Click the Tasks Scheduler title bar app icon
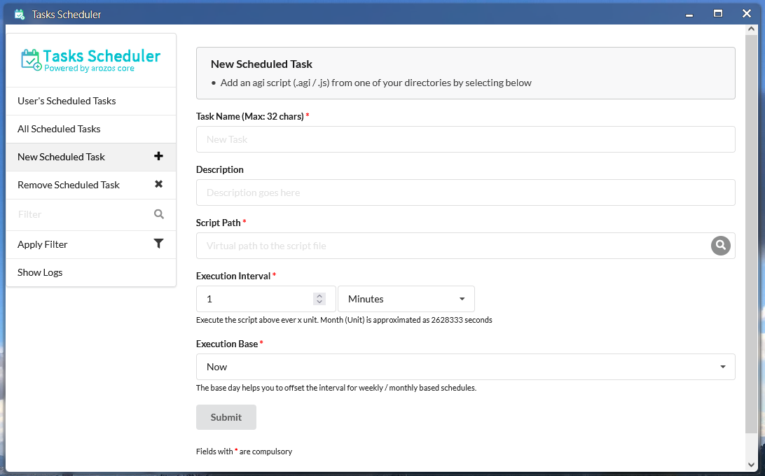This screenshot has height=476, width=765. click(20, 14)
